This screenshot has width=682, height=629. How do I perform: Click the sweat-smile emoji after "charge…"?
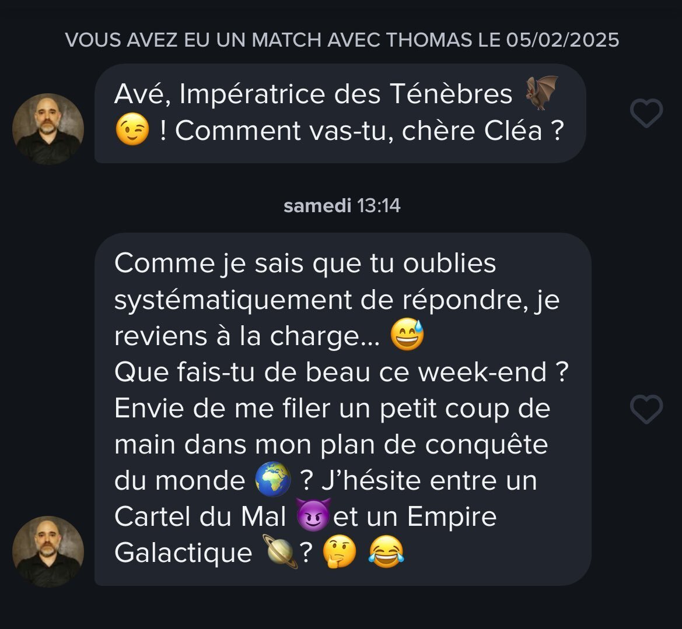point(407,335)
